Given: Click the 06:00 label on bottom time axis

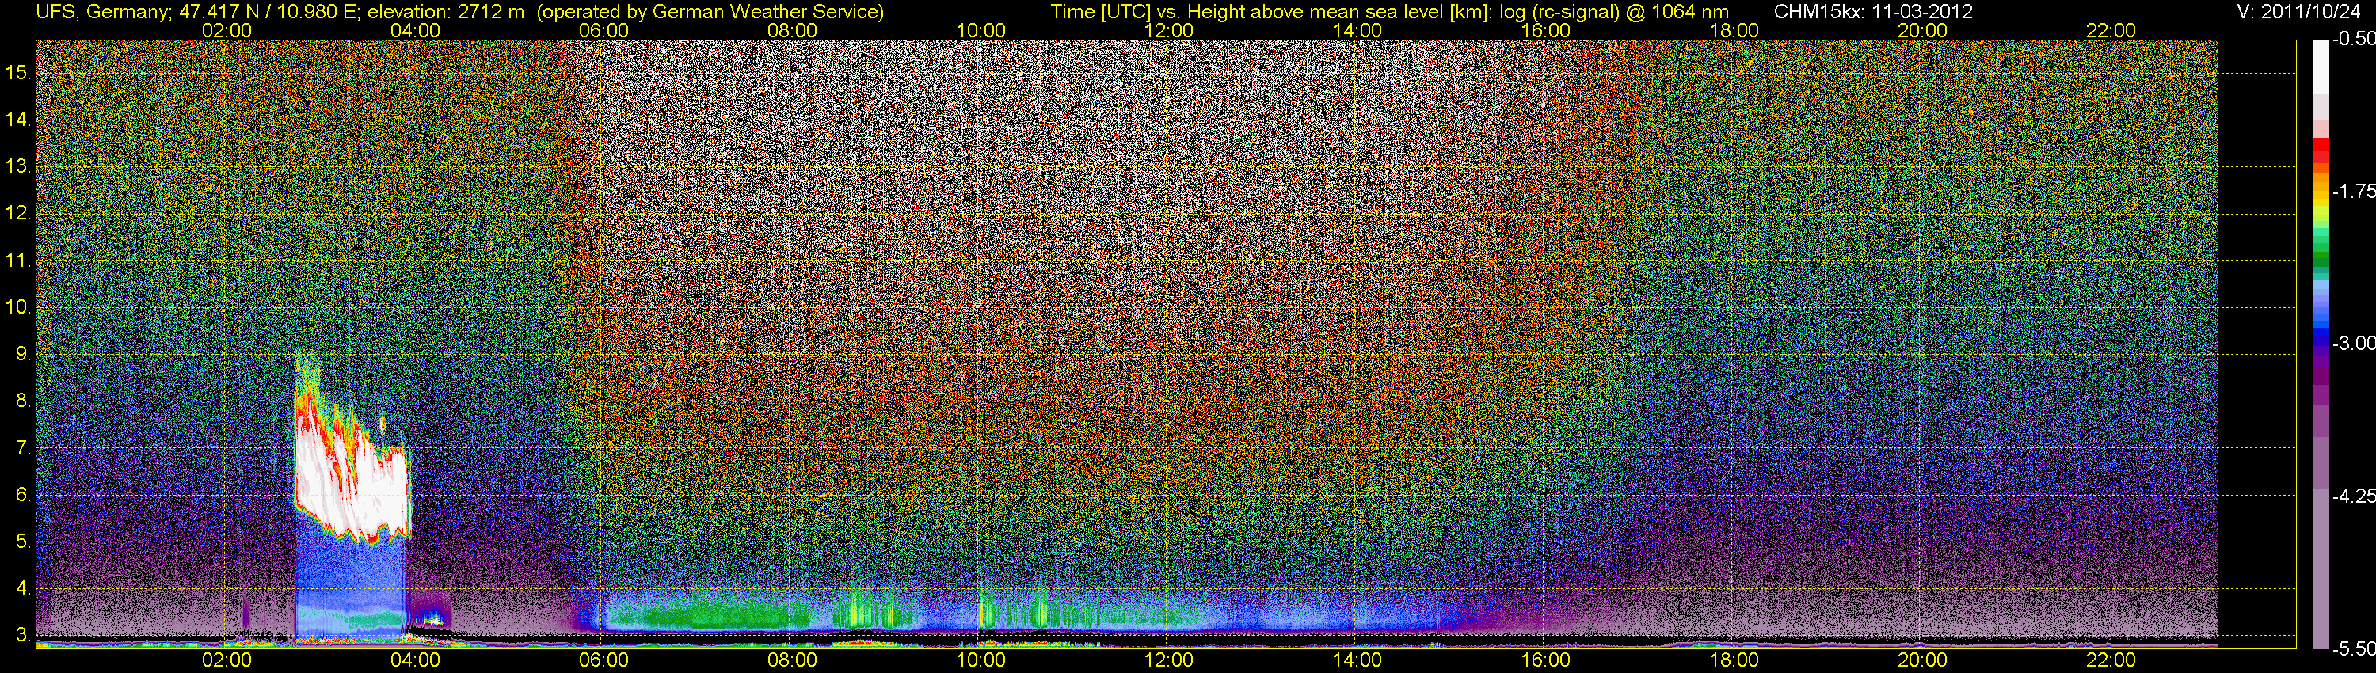Looking at the screenshot, I should pyautogui.click(x=604, y=660).
